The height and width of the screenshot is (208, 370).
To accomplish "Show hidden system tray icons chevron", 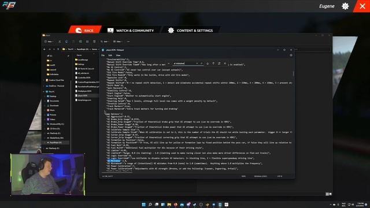I will tap(331, 205).
